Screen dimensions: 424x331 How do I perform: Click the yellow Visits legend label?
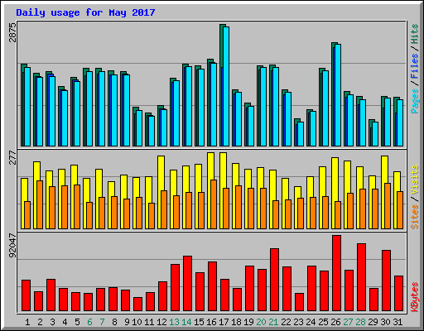pyautogui.click(x=415, y=180)
